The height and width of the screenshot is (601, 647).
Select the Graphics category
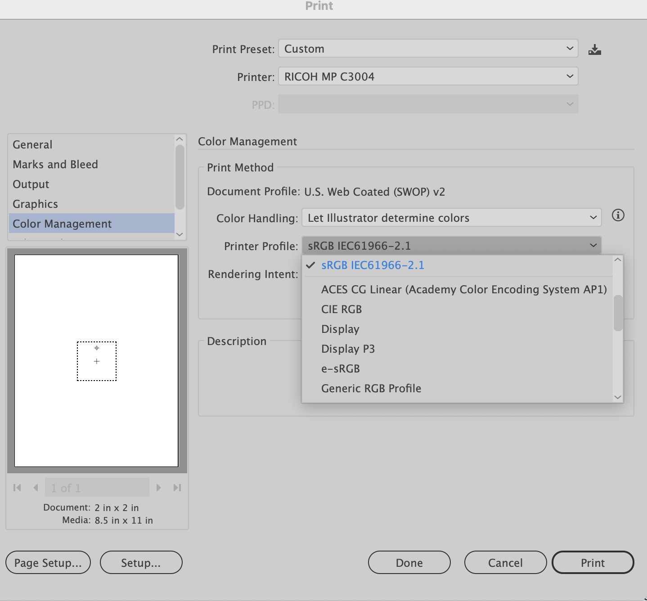coord(91,204)
